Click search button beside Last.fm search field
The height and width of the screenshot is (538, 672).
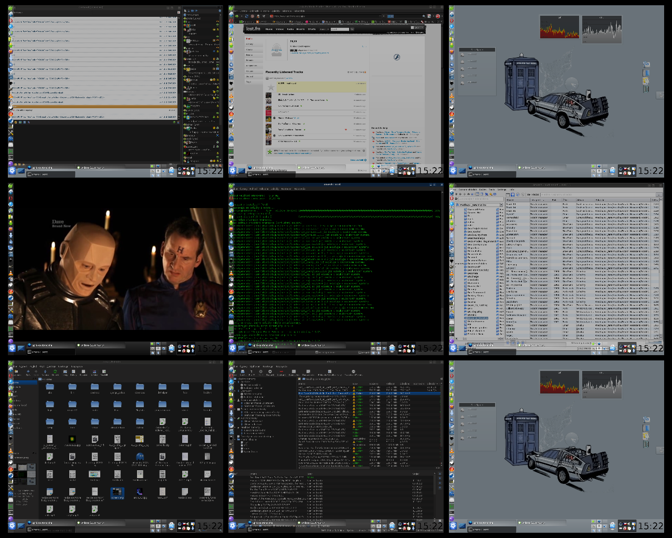352,29
